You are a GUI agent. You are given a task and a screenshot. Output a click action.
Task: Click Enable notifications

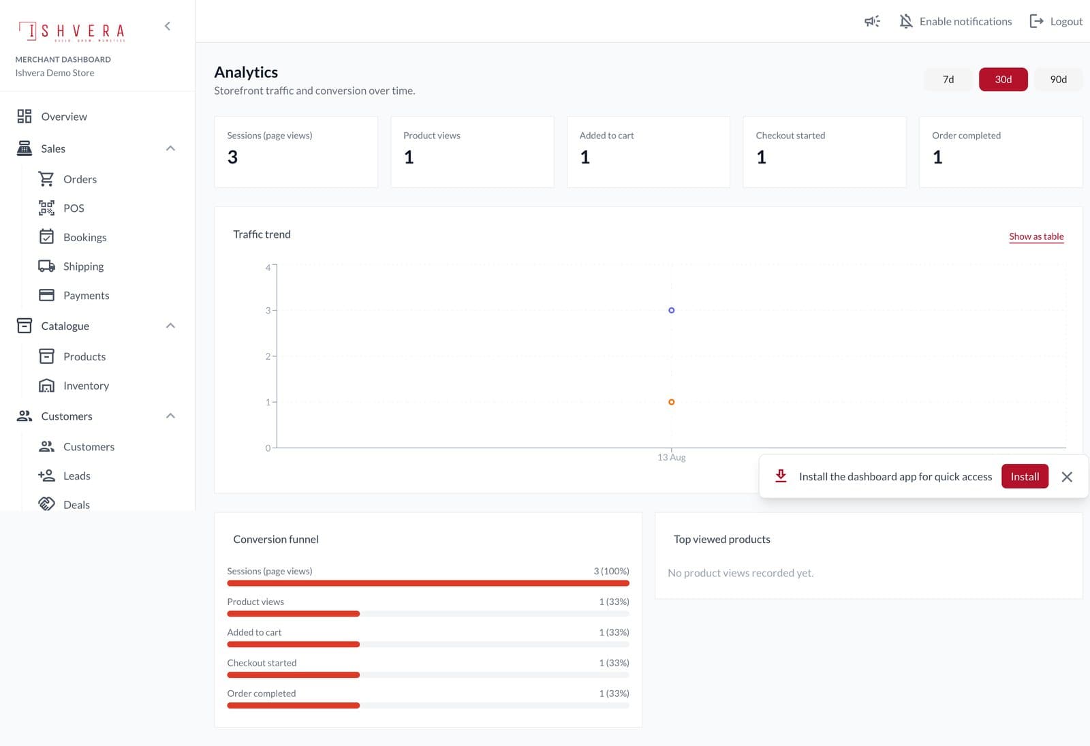pos(965,21)
